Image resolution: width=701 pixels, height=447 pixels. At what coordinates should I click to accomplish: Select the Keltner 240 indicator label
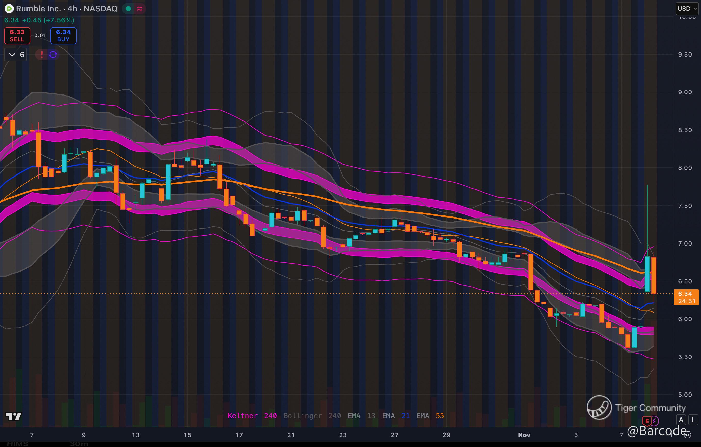[252, 416]
